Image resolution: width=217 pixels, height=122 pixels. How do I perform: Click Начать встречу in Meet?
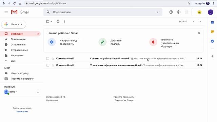click(20, 73)
